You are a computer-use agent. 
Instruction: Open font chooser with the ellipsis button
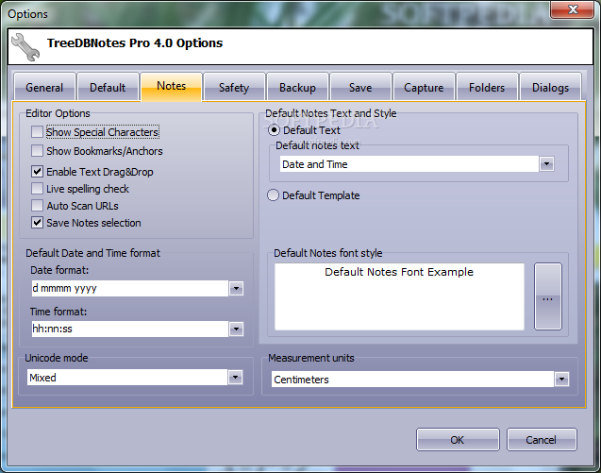(548, 296)
